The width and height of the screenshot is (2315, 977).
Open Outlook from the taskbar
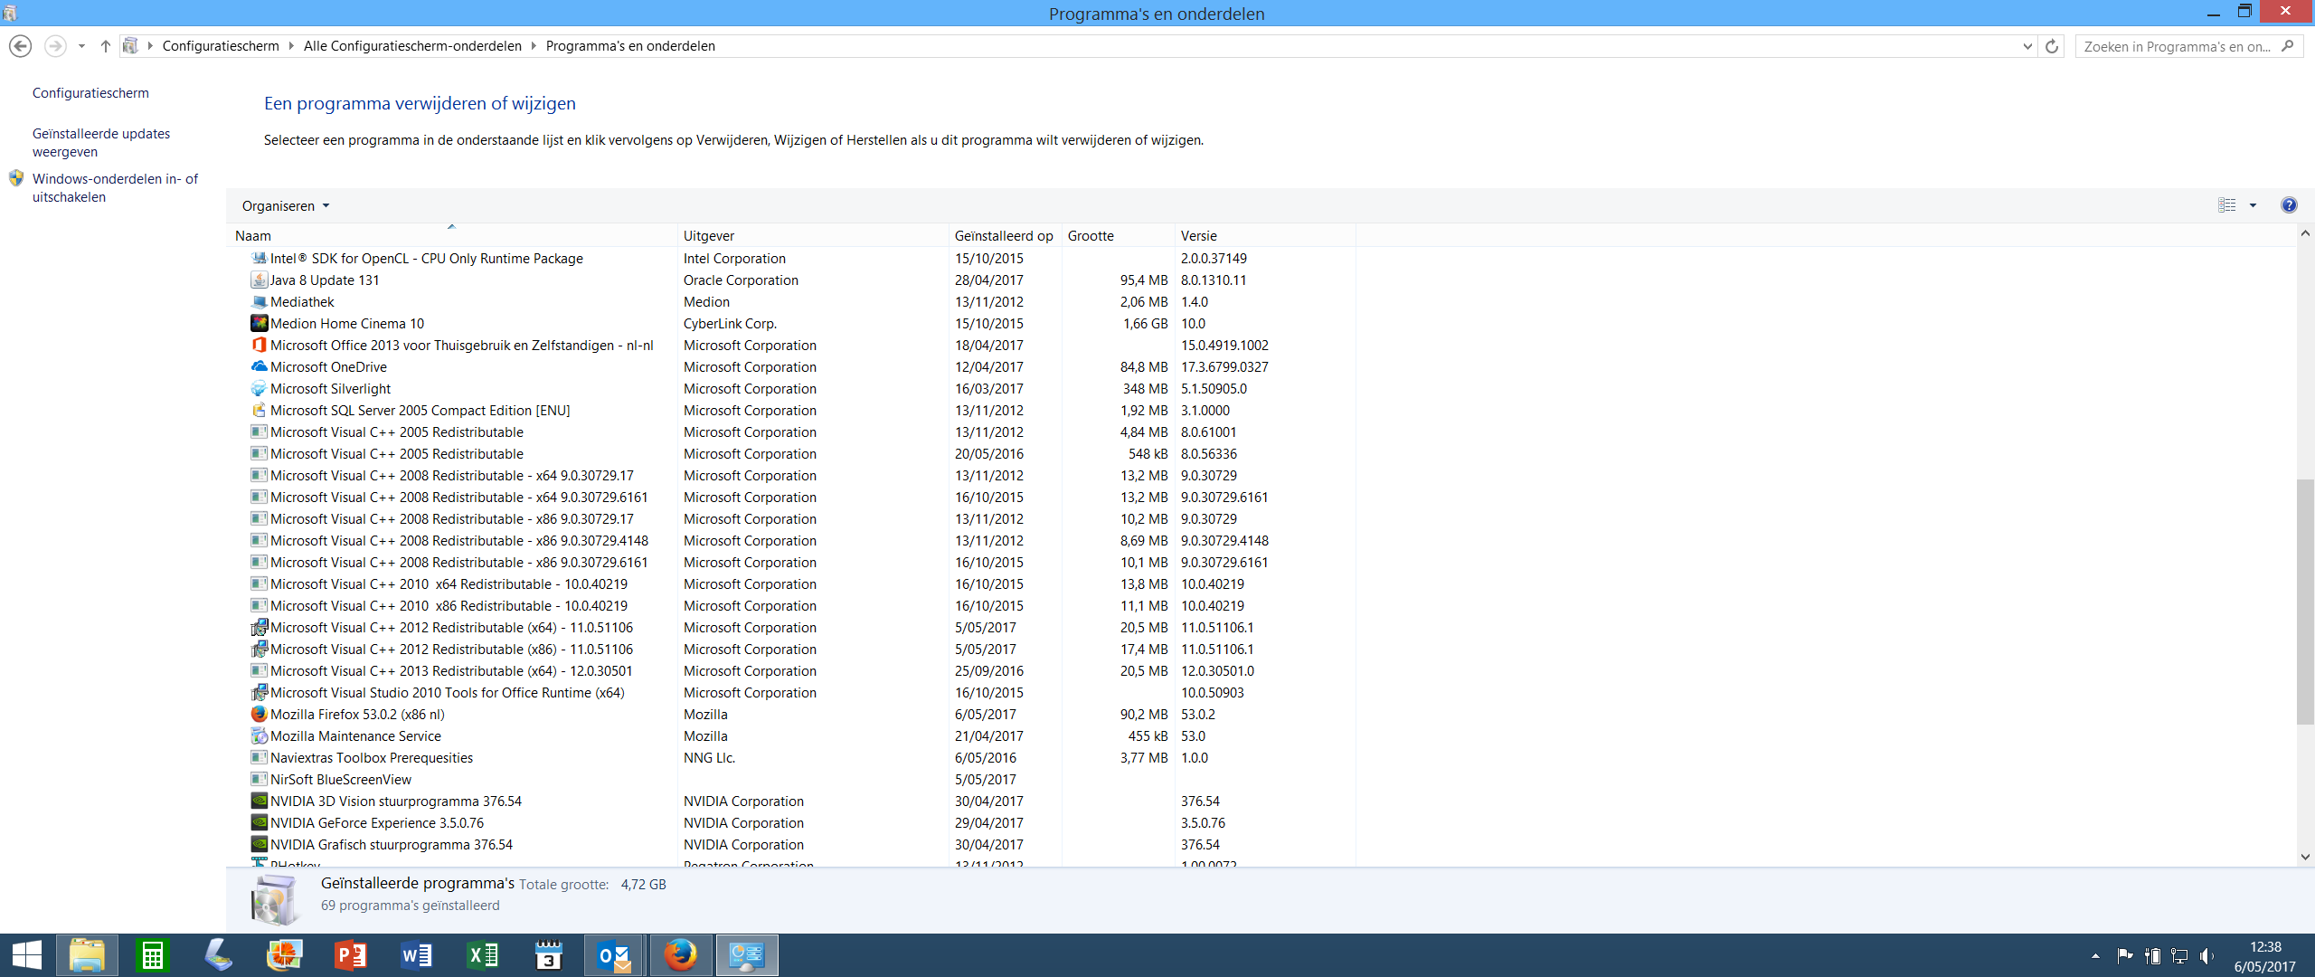click(x=614, y=955)
